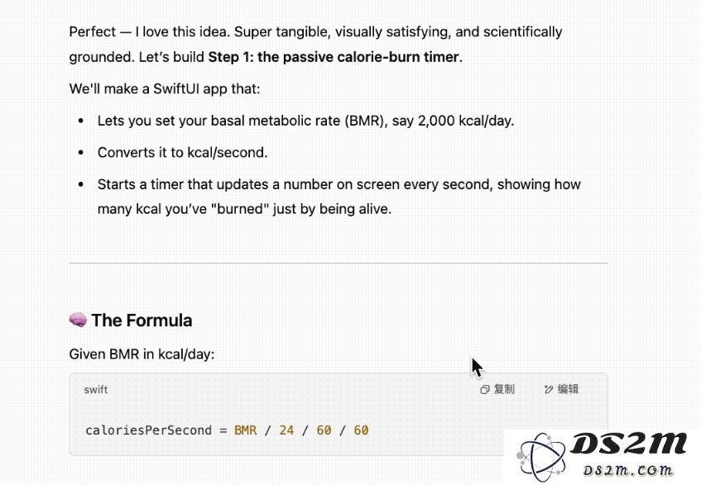701x485 pixels.
Task: Click the 编辑 edit button label
Action: pos(569,389)
